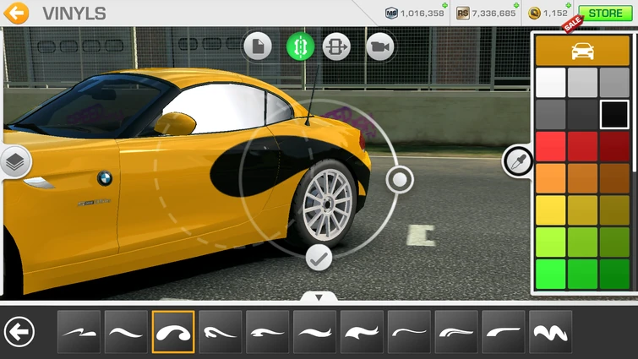The height and width of the screenshot is (359, 638).
Task: Choose the medium lime green swatch
Action: pyautogui.click(x=582, y=242)
